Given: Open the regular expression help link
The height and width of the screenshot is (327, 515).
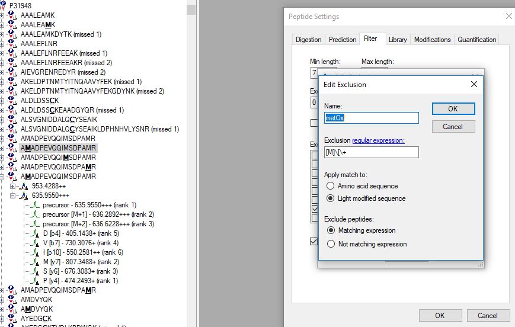Looking at the screenshot, I should pos(378,140).
